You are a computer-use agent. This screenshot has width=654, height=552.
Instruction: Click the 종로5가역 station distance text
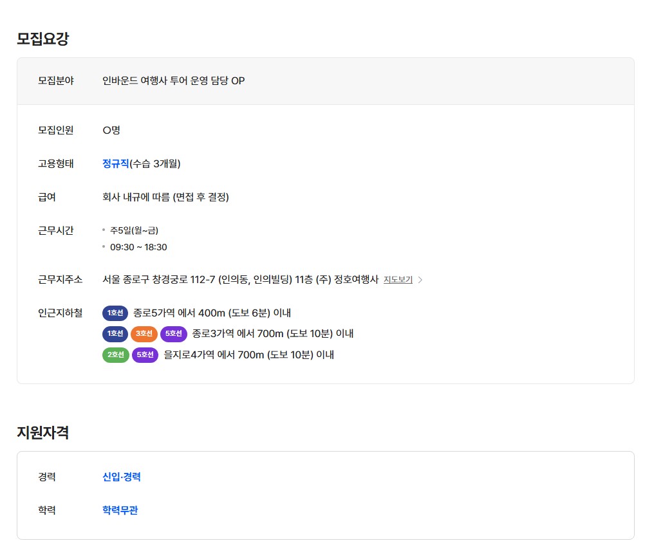[212, 313]
